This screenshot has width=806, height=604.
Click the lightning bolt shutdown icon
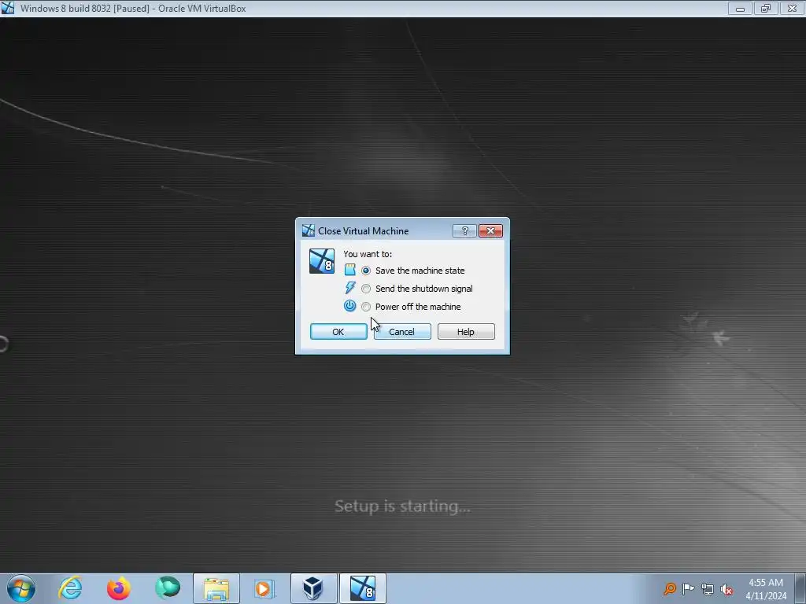tap(350, 288)
